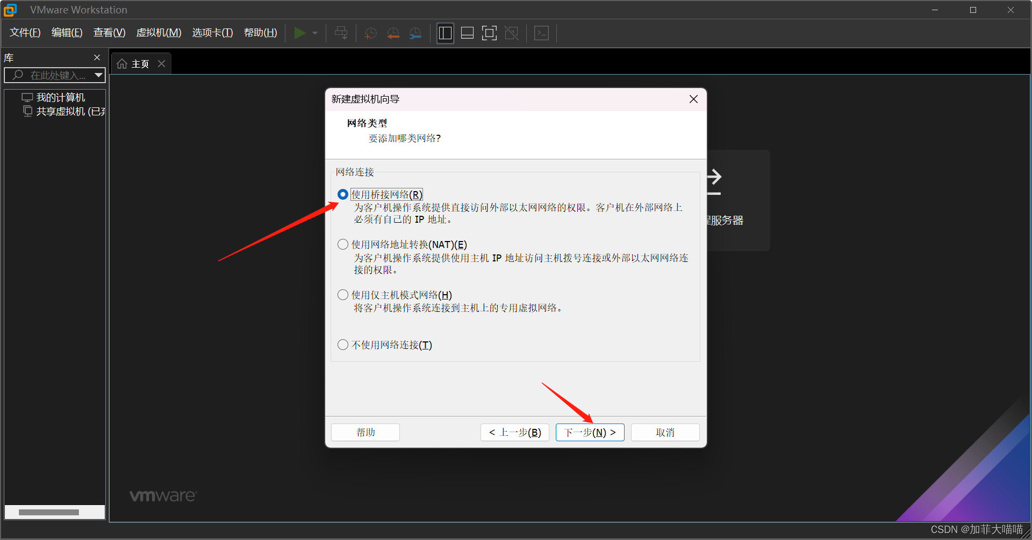
Task: Click the revert to snapshot icon
Action: pyautogui.click(x=393, y=33)
